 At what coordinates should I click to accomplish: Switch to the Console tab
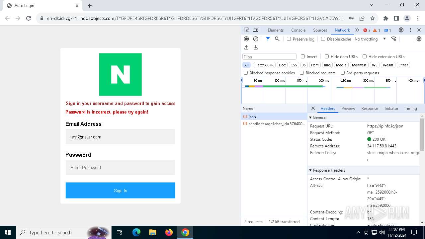[x=298, y=30]
